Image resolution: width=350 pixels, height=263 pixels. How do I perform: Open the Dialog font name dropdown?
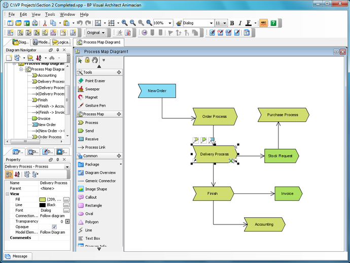point(211,23)
